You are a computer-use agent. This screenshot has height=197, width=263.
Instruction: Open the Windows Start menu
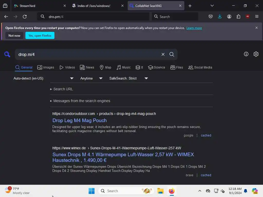pyautogui.click(x=92, y=191)
